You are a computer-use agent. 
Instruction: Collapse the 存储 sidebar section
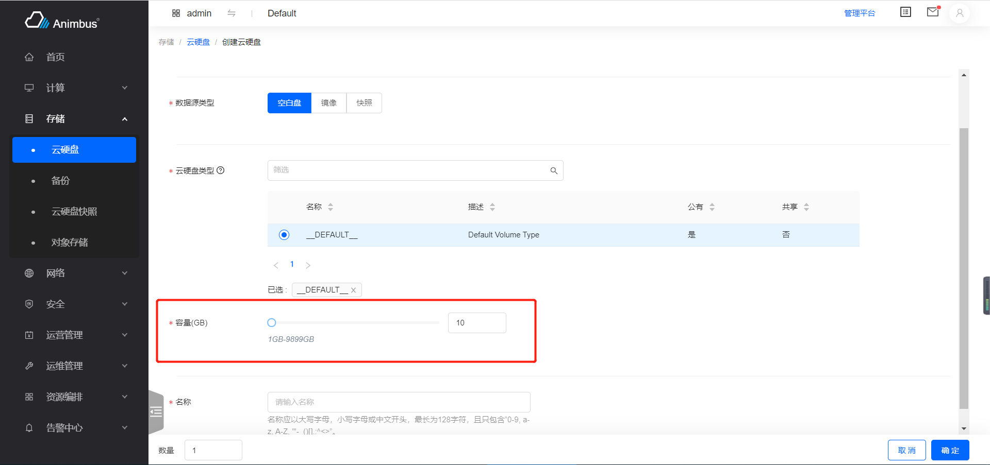57,118
